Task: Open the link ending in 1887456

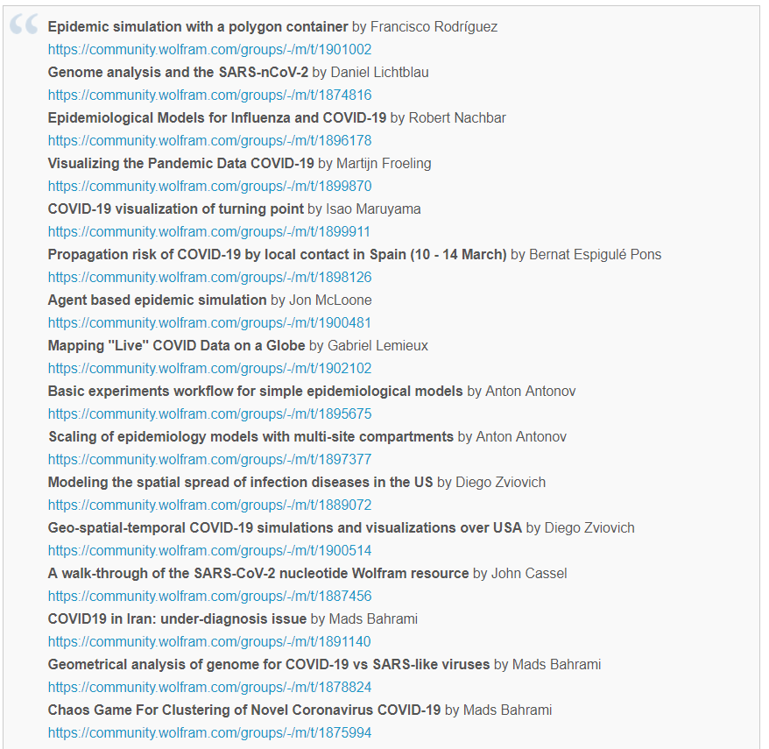Action: [209, 597]
